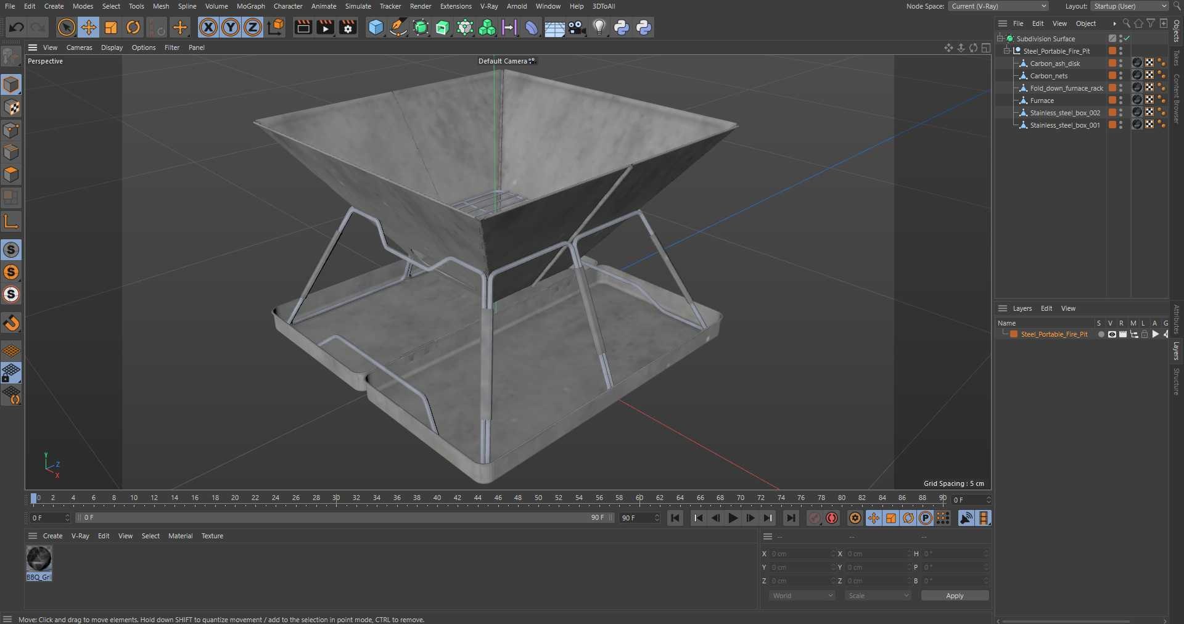Image resolution: width=1184 pixels, height=624 pixels.
Task: Select the Move tool in top toolbar
Action: coord(89,27)
